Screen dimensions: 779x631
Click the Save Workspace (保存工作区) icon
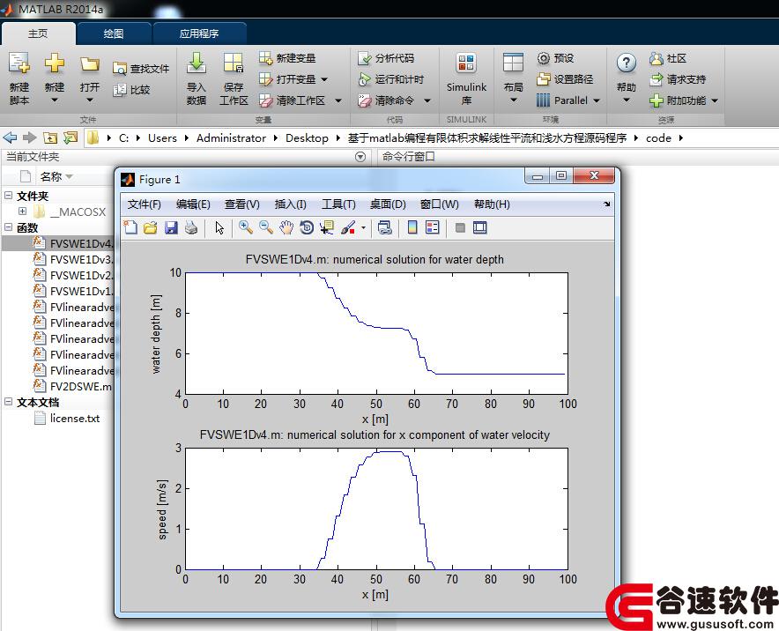tap(233, 63)
